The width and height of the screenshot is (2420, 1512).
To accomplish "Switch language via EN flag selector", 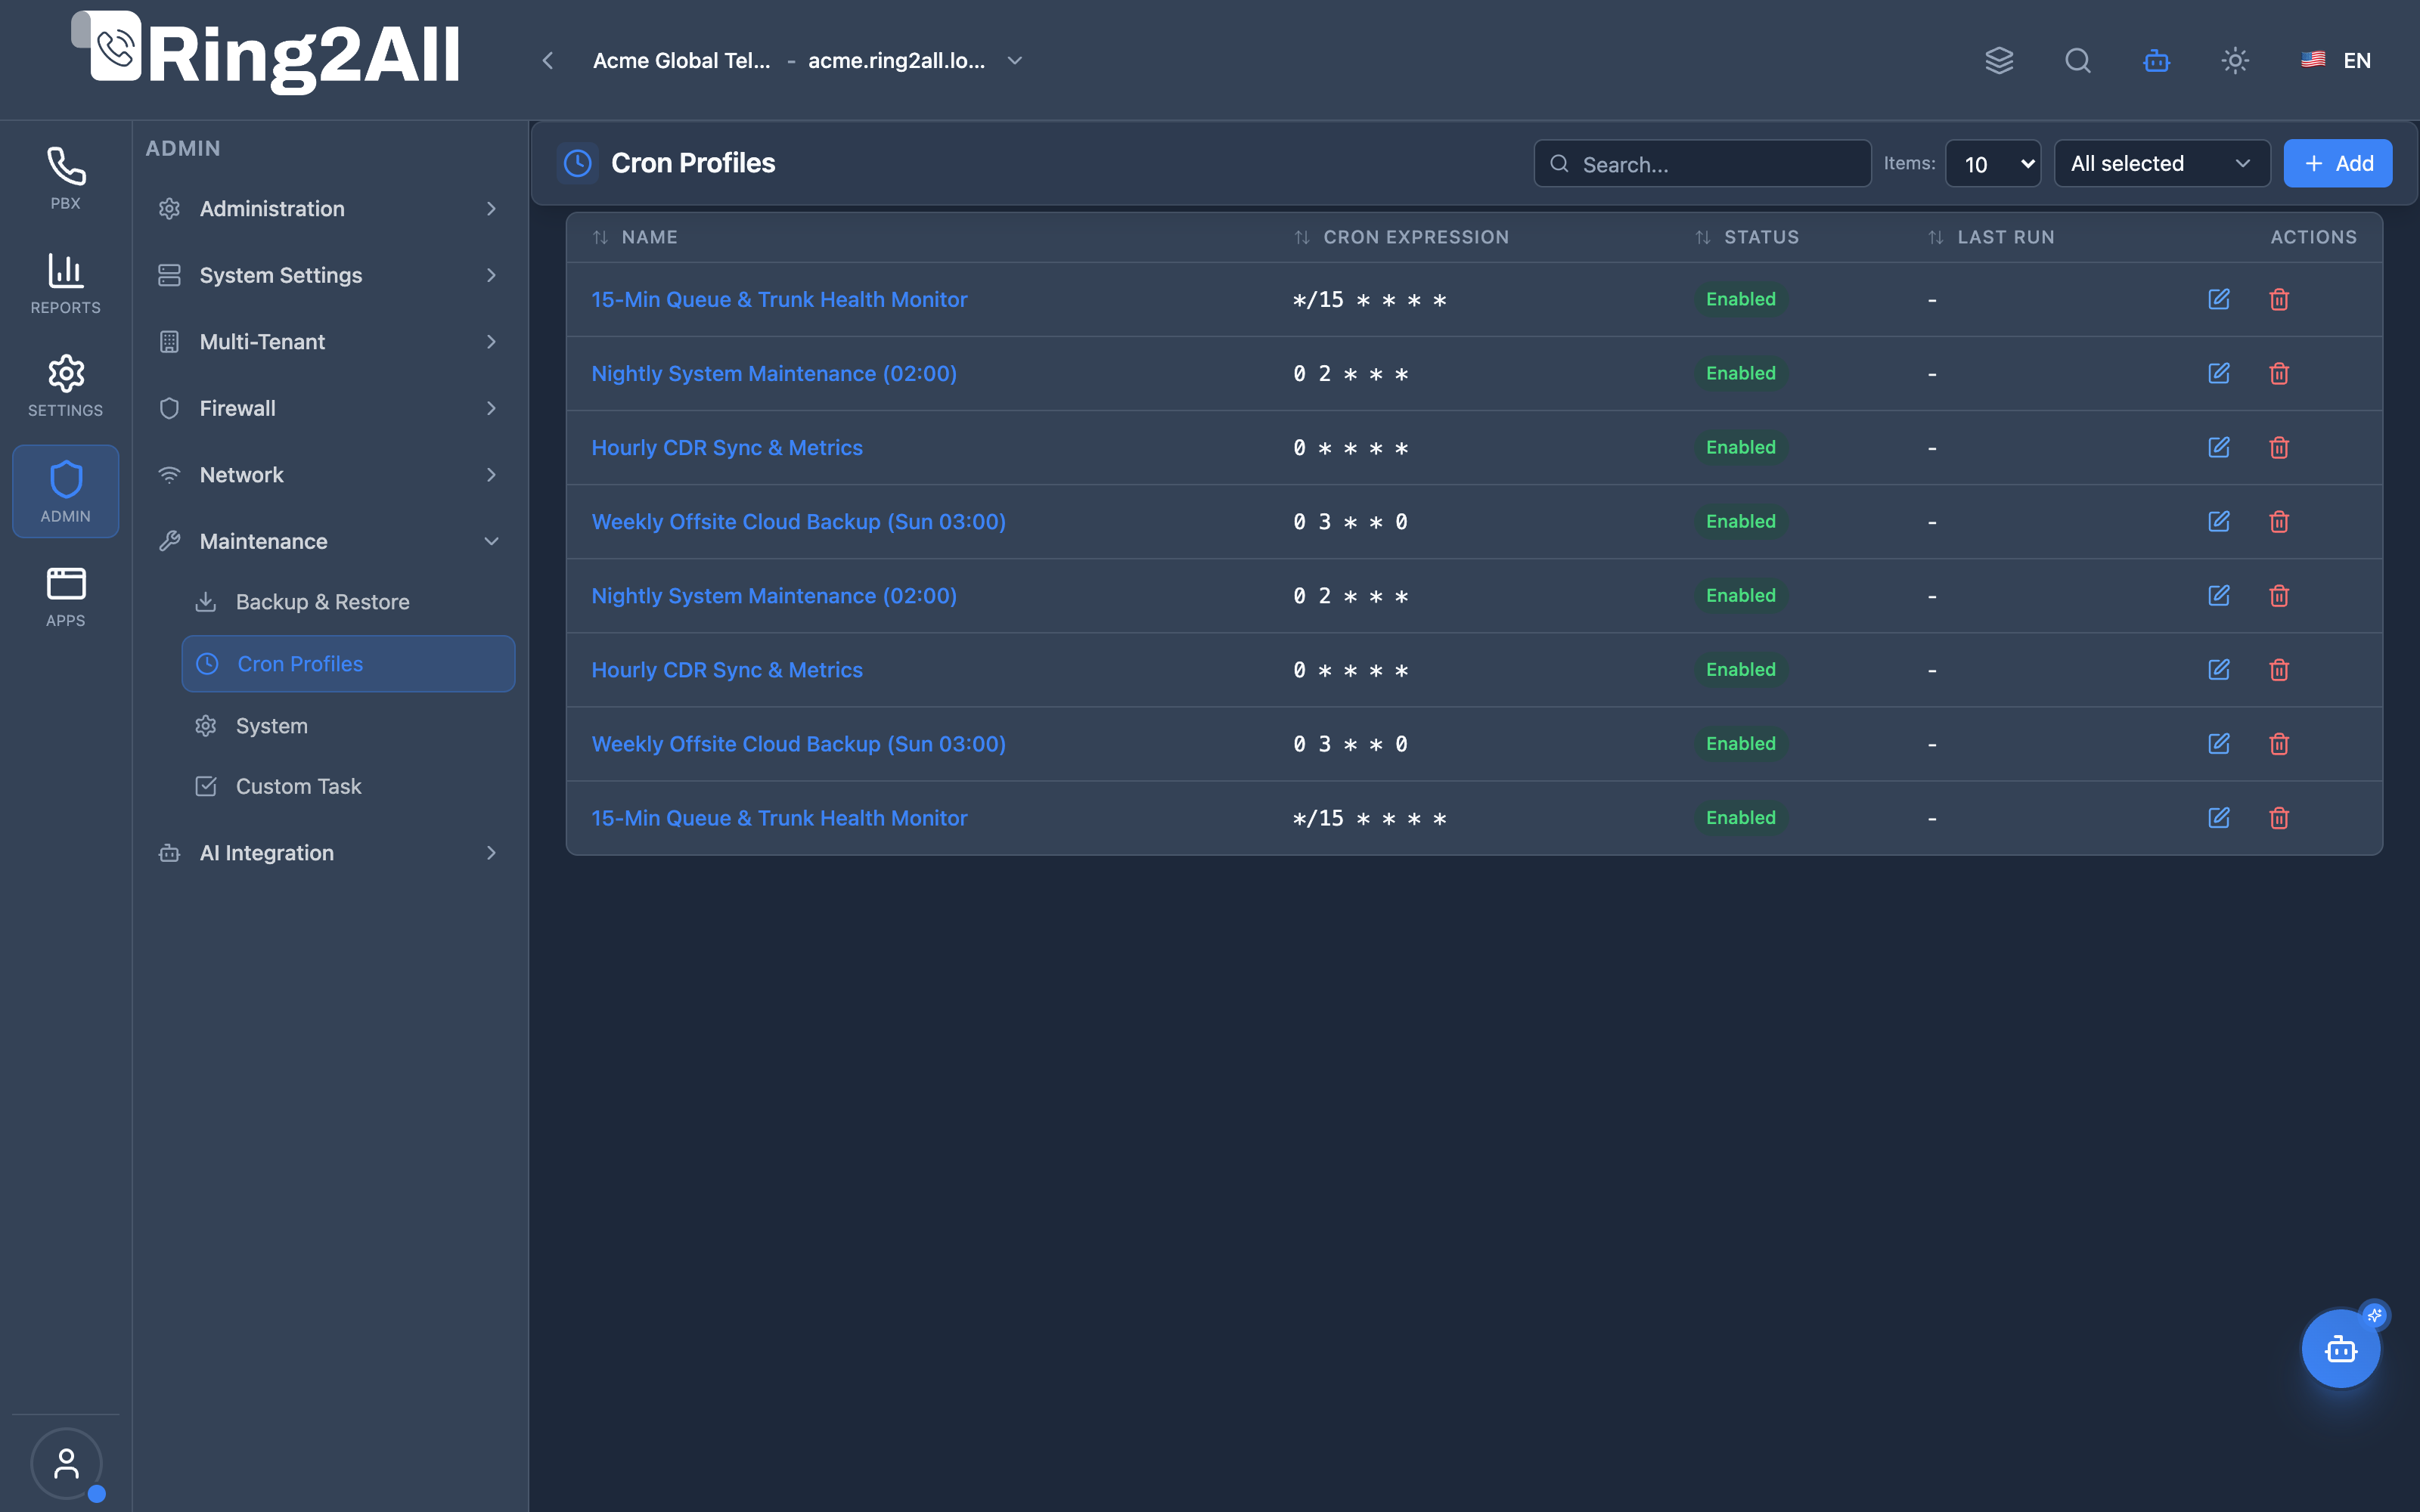I will [2335, 60].
